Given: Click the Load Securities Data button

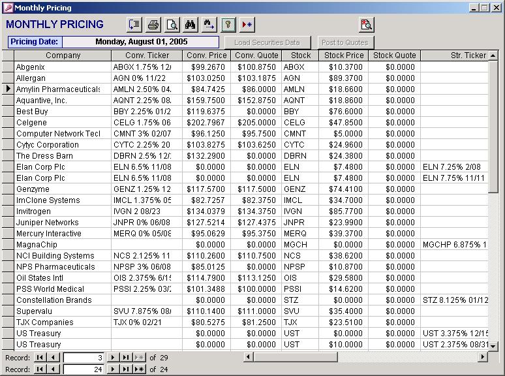Looking at the screenshot, I should tap(268, 42).
